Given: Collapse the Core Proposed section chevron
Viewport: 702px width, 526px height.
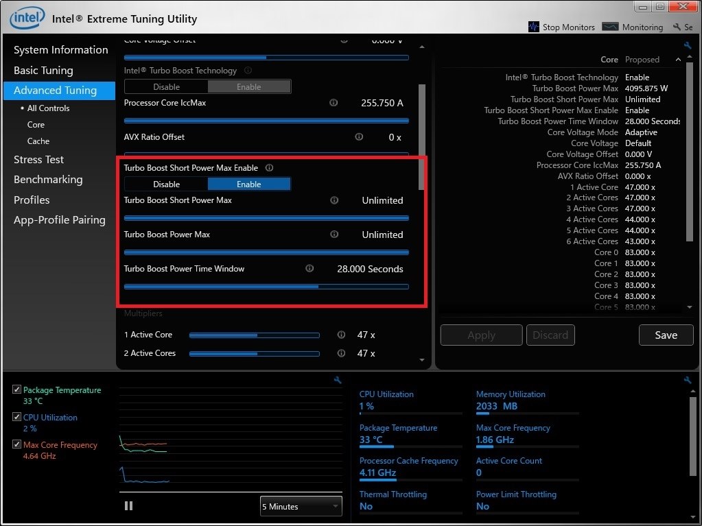Looking at the screenshot, I should point(678,60).
